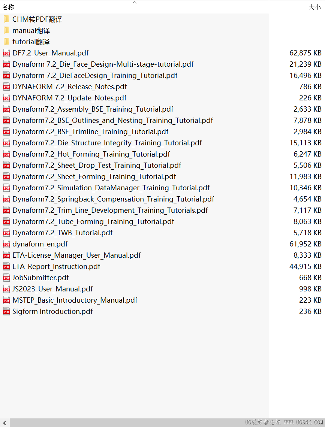Click the 668 KB size value
This screenshot has width=325, height=427.
click(310, 278)
